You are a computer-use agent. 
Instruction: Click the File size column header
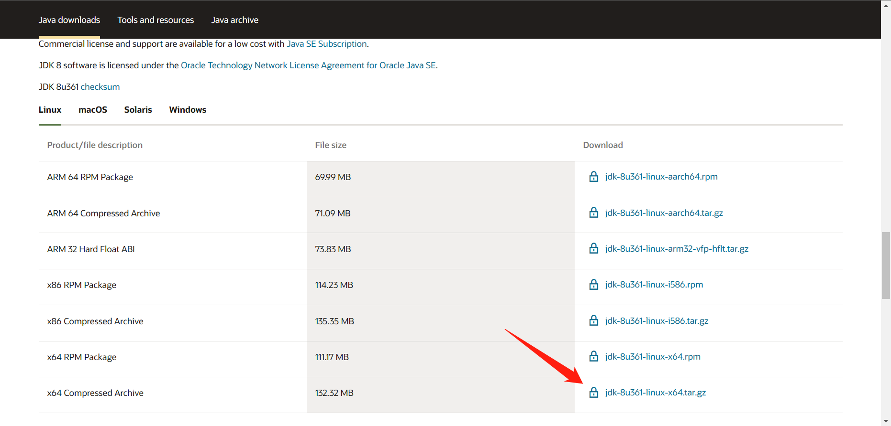(x=331, y=145)
